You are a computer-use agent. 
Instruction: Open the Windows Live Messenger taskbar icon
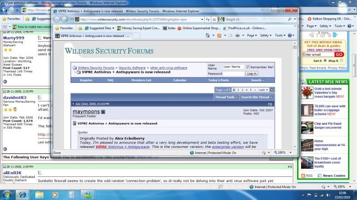tap(88, 195)
